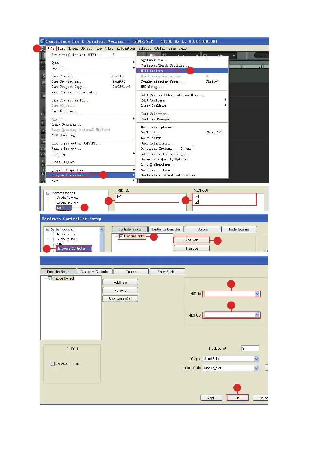The width and height of the screenshot is (318, 469).
Task: Expand the Edit Toolbars submenu
Action: point(182,100)
